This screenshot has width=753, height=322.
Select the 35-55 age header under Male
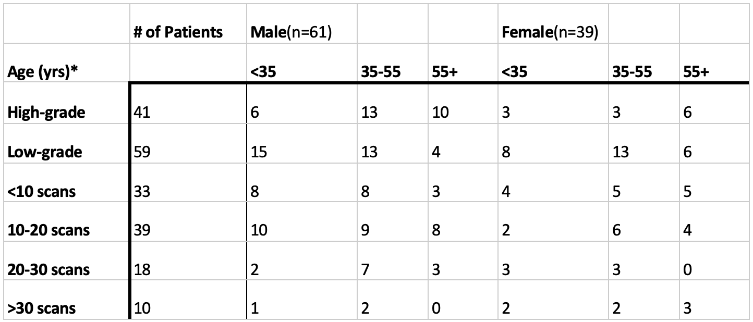381,72
